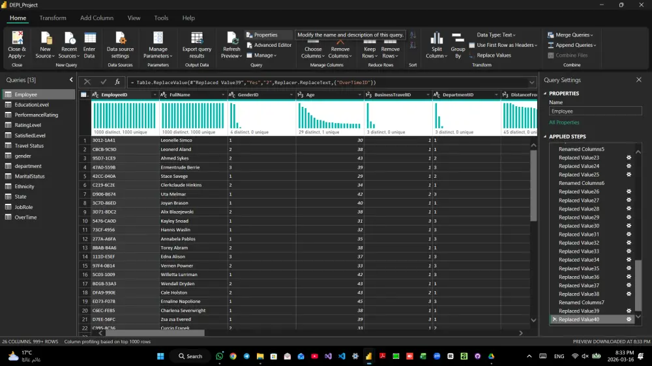Collapse the PROPERTIES section
This screenshot has width=652, height=366.
(545, 94)
